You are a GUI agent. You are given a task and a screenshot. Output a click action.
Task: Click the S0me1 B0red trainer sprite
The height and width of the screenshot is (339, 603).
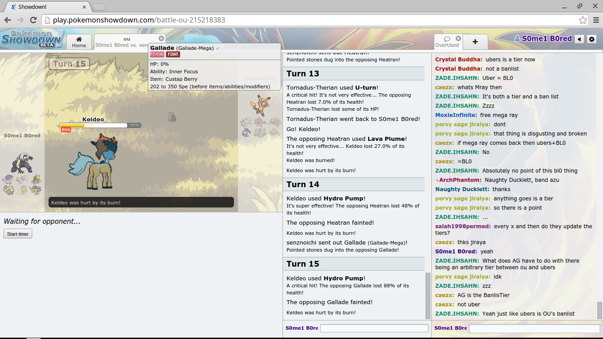(x=21, y=163)
